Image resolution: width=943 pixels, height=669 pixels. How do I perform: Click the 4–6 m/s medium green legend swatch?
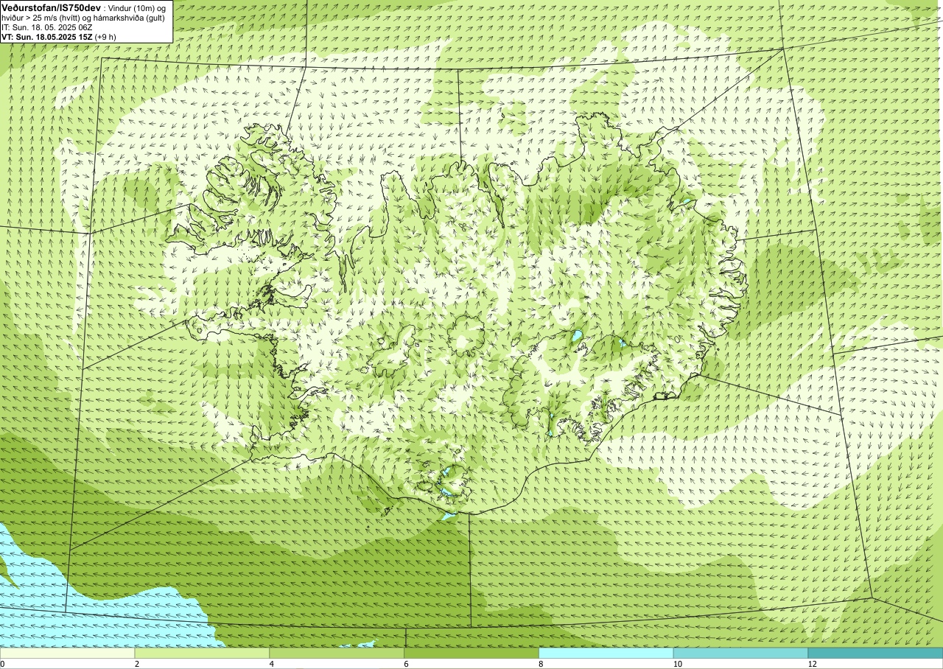tap(337, 653)
